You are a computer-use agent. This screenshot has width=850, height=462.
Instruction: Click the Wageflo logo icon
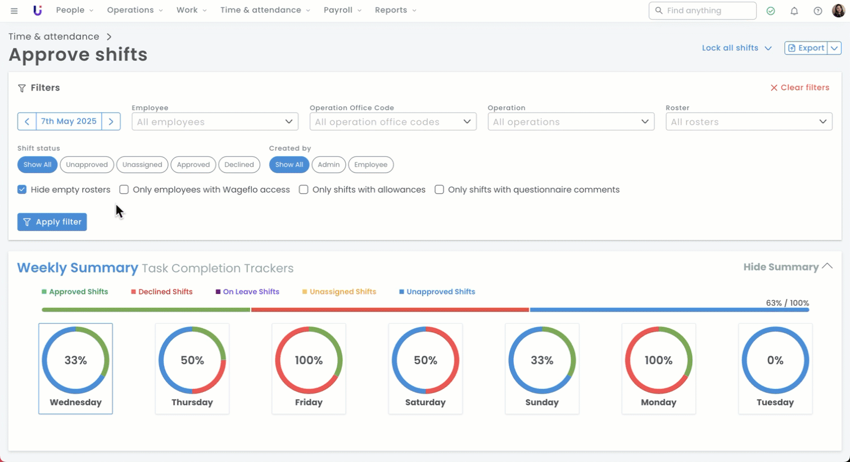click(37, 11)
